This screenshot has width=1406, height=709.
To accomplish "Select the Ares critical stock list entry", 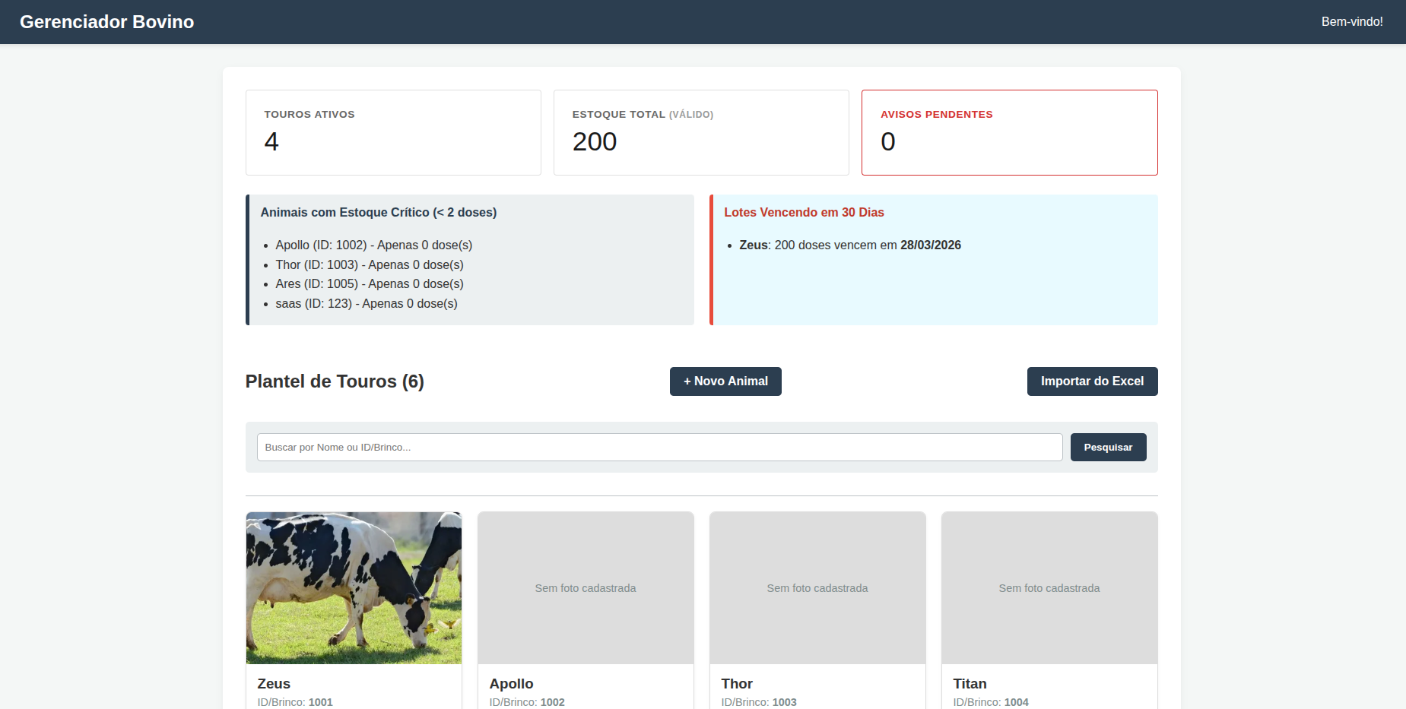I will point(370,283).
